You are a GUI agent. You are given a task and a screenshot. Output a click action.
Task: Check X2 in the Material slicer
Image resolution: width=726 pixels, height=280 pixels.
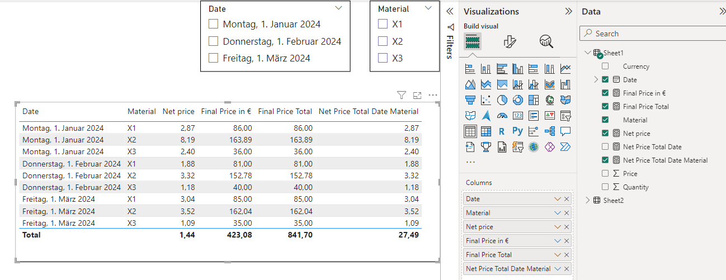[x=383, y=41]
